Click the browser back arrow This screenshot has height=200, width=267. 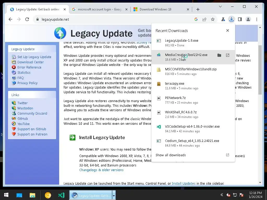pos(10,19)
